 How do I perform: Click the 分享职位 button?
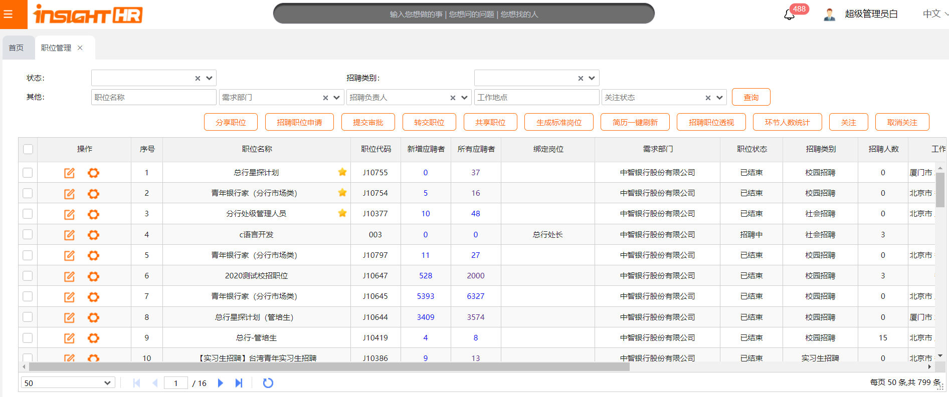click(x=231, y=122)
